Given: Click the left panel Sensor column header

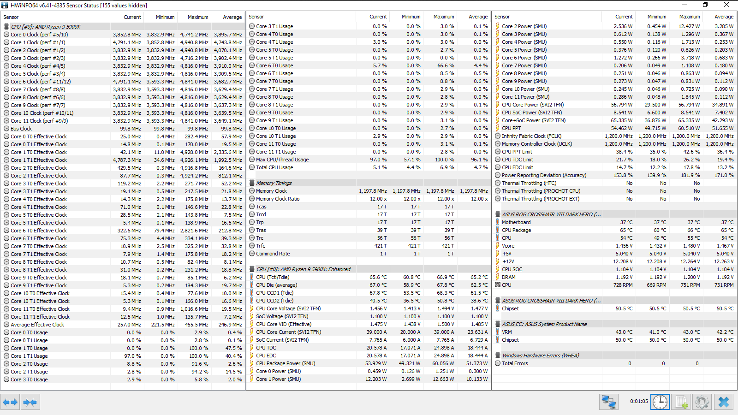Looking at the screenshot, I should tap(55, 17).
